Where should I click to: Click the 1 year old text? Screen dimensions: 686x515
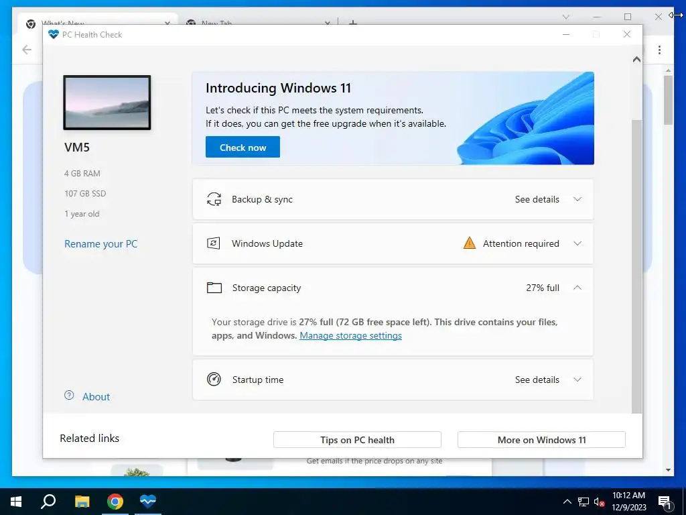(x=82, y=214)
